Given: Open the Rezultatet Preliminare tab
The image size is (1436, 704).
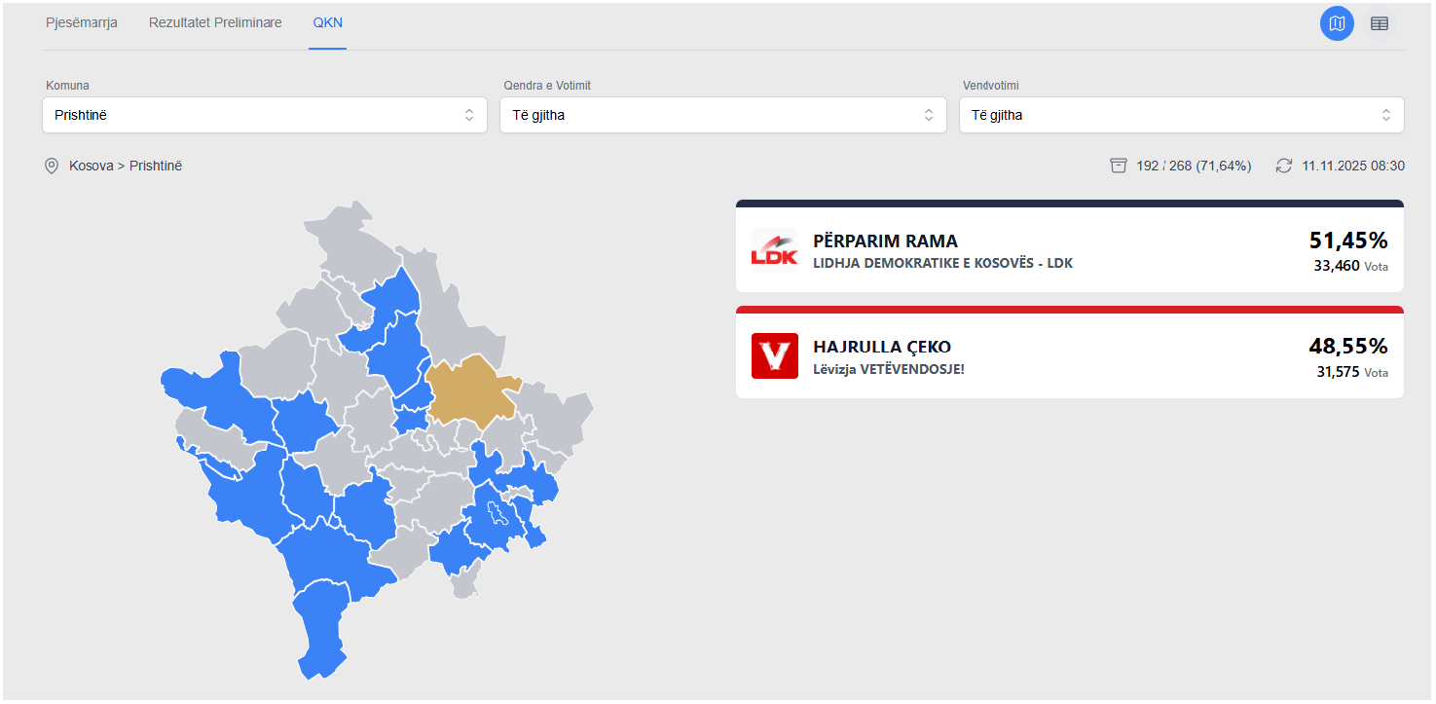Looking at the screenshot, I should [x=215, y=22].
